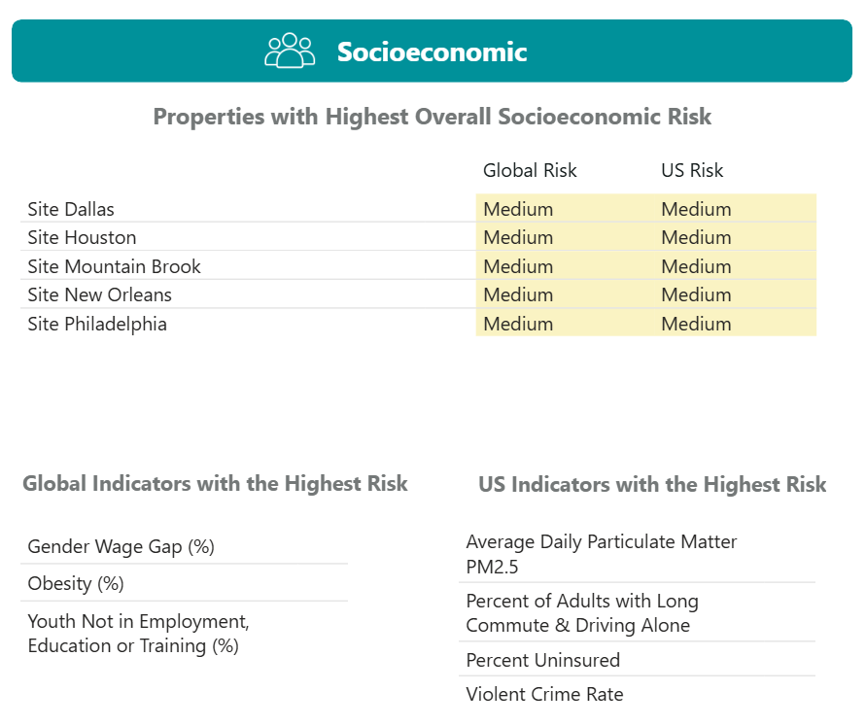Click the Socioeconomic header title
Viewport: 866px width, 726px height.
432,52
